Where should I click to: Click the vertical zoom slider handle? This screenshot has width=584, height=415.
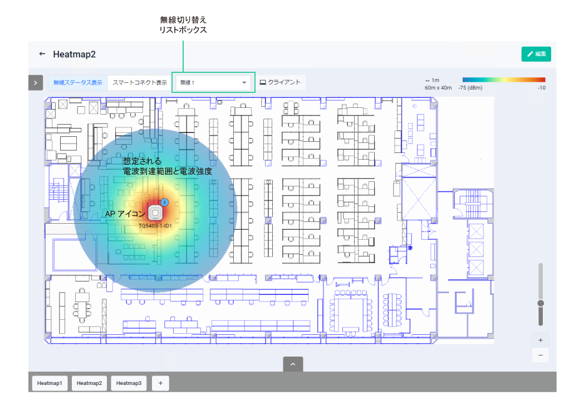541,303
